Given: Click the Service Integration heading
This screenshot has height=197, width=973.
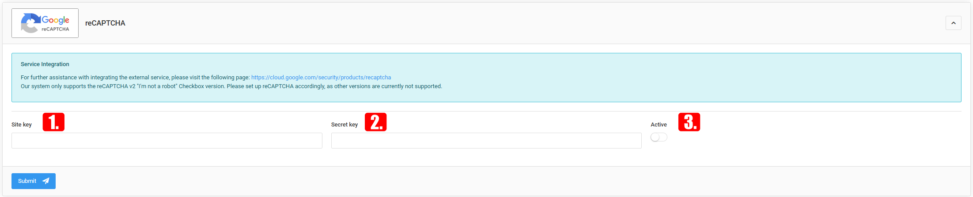Looking at the screenshot, I should (x=45, y=64).
